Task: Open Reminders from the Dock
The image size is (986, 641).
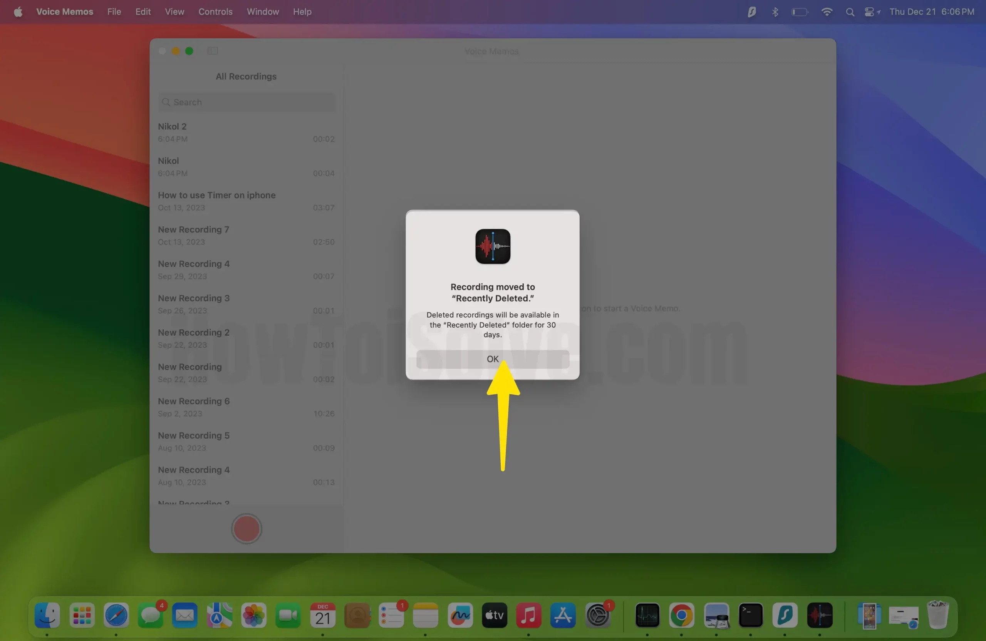Action: 391,615
